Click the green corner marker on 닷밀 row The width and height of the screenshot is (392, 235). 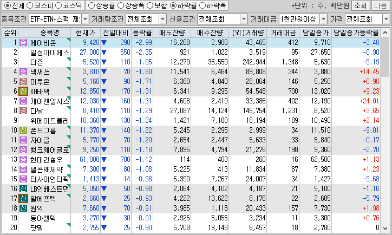(69, 225)
